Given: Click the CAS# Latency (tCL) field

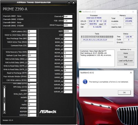Looking at the screenshot, I should tap(32, 31).
